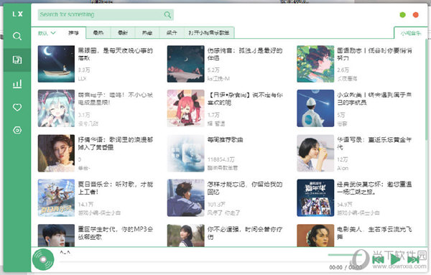The width and height of the screenshot is (431, 275).
Task: Open the Search page from sidebar
Action: click(x=17, y=37)
